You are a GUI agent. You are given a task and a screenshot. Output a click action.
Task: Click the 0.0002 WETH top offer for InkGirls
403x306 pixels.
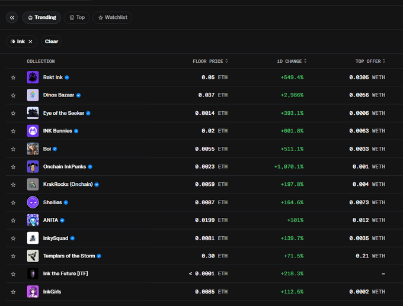(x=367, y=292)
